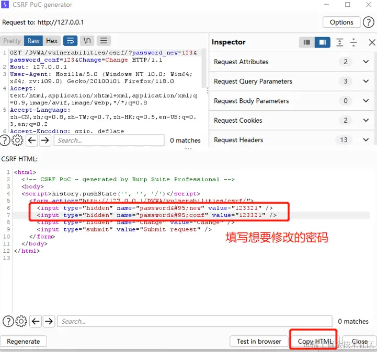Viewport: 377px width, 352px height.
Task: Click the Accept-Language header line
Action: 104,117
